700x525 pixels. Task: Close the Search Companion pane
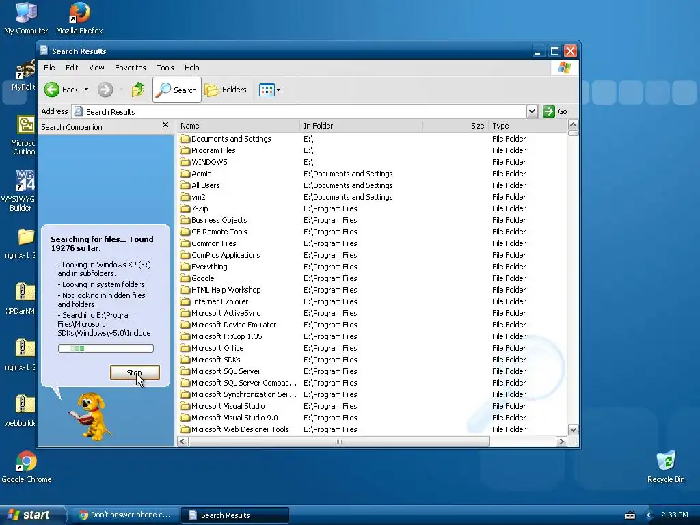coord(165,125)
